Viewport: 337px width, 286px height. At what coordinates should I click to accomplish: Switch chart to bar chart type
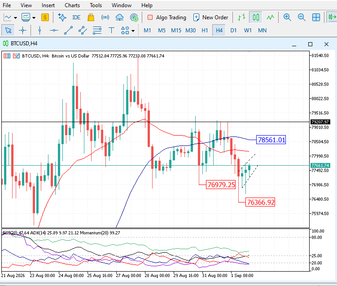pos(241,18)
